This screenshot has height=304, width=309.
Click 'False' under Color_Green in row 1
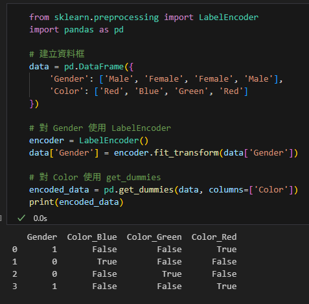pos(169,262)
